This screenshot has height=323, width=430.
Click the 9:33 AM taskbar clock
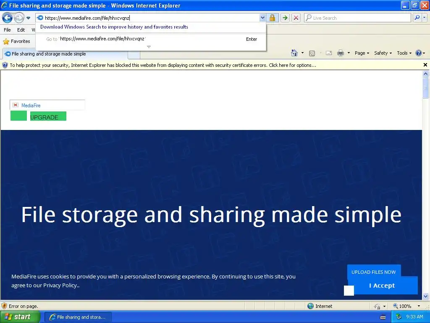point(414,317)
